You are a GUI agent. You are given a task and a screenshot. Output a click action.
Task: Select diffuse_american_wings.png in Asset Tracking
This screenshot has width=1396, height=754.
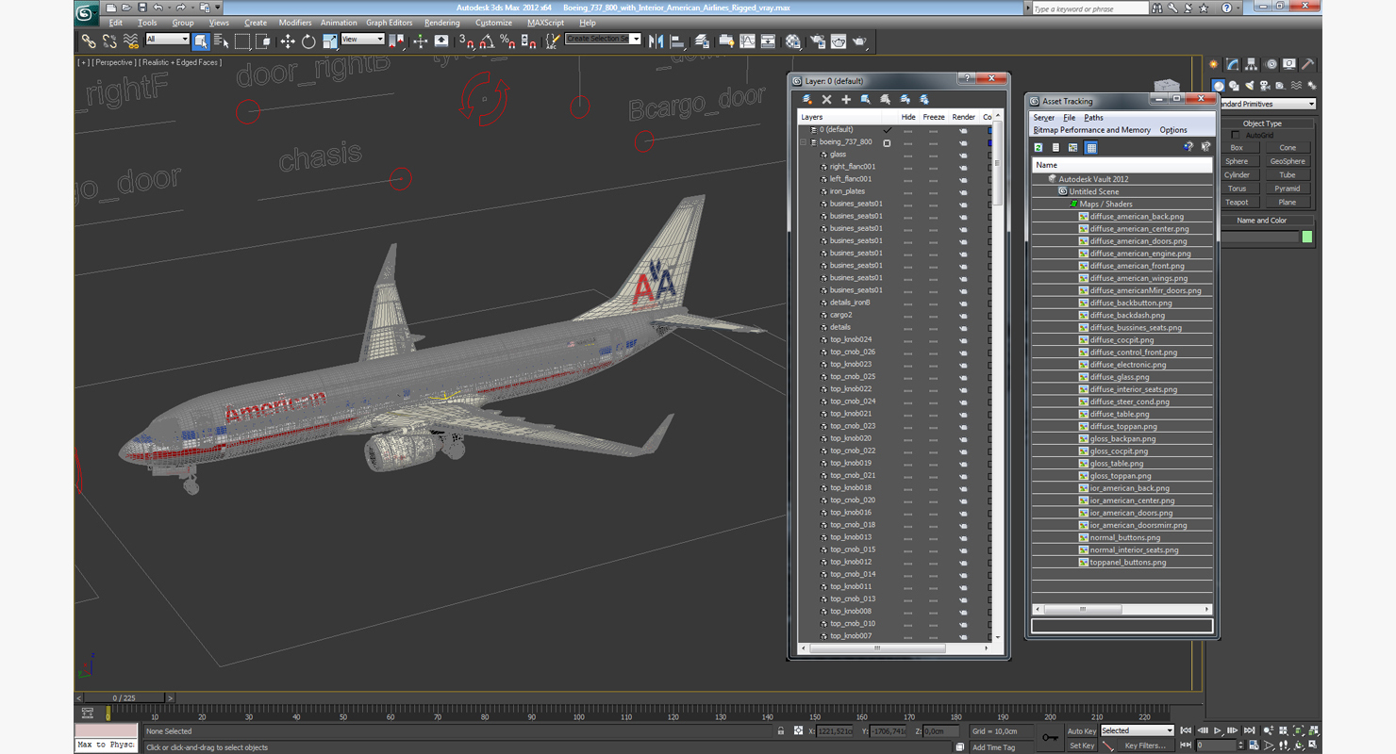(1138, 278)
